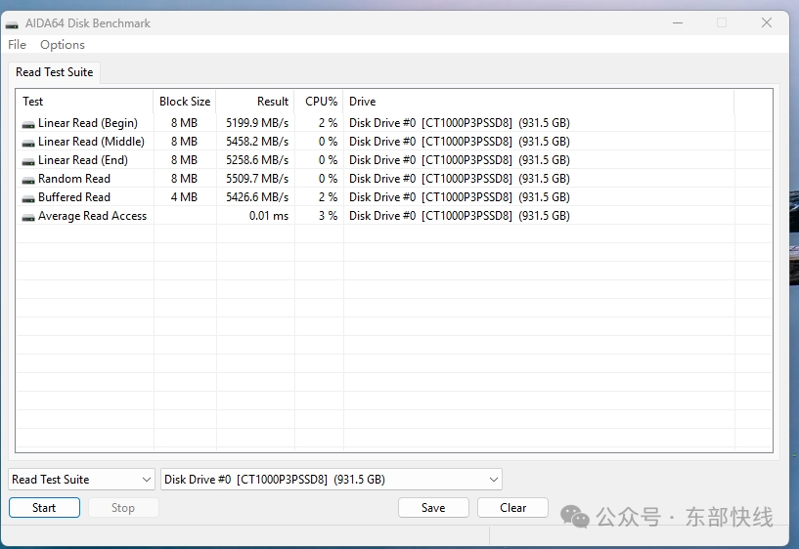Select the Random Read row label
The width and height of the screenshot is (799, 549).
point(74,179)
